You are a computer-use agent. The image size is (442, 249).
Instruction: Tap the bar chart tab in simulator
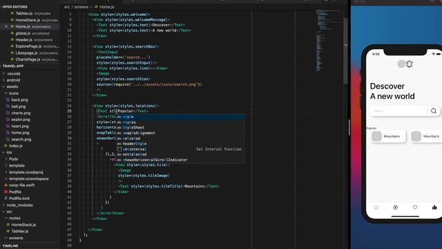(x=434, y=207)
